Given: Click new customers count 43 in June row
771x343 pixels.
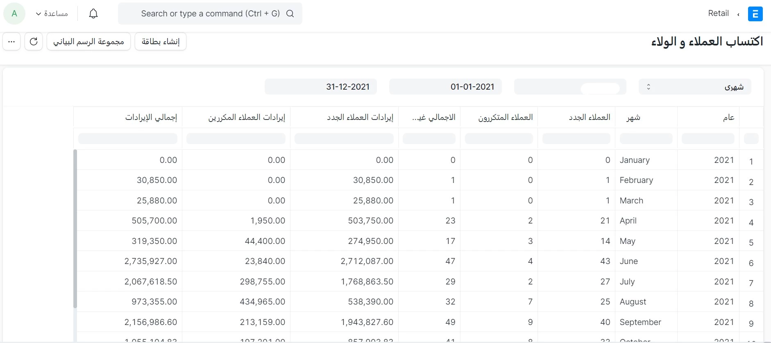Looking at the screenshot, I should click(576, 261).
